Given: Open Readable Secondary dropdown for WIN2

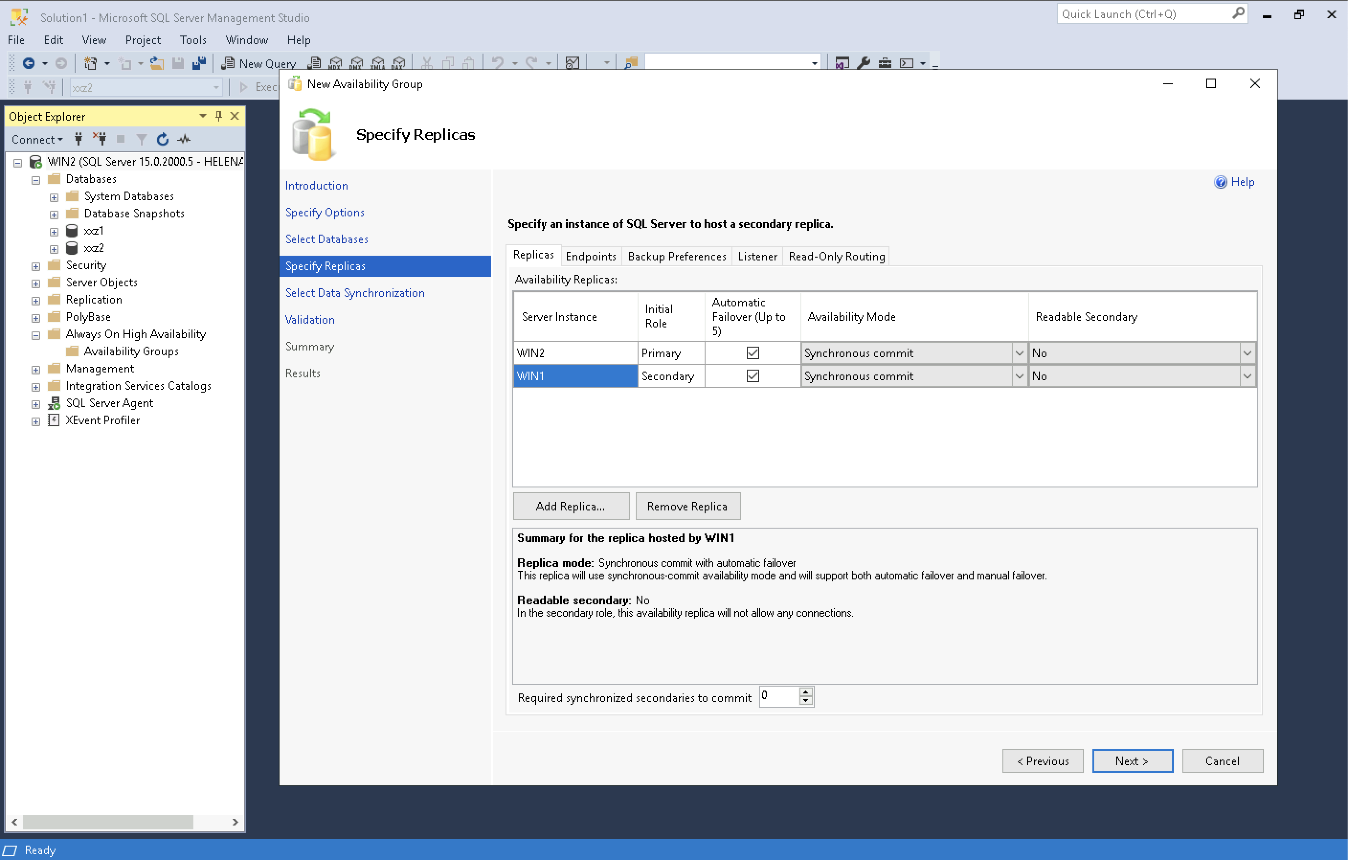Looking at the screenshot, I should pyautogui.click(x=1247, y=353).
